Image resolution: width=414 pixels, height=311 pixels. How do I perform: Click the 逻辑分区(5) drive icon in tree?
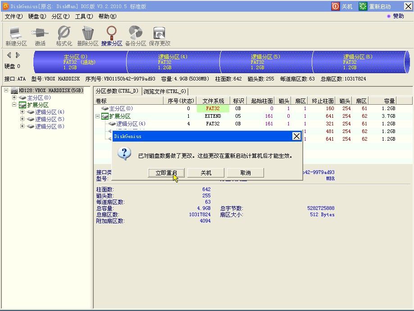(31, 119)
